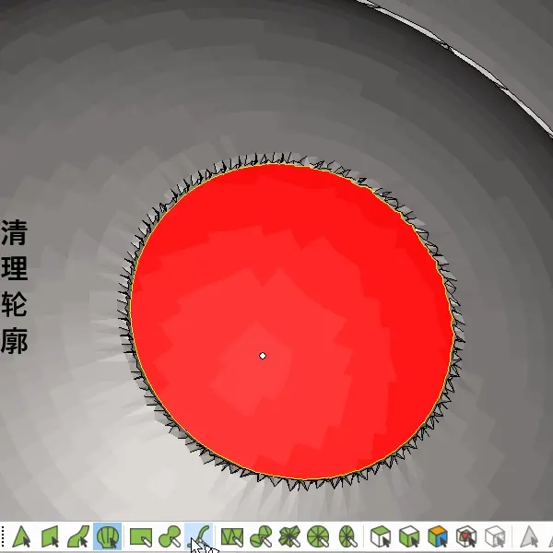This screenshot has height=553, width=553.
Task: Choose the curved green surface selection tool
Action: click(78, 536)
